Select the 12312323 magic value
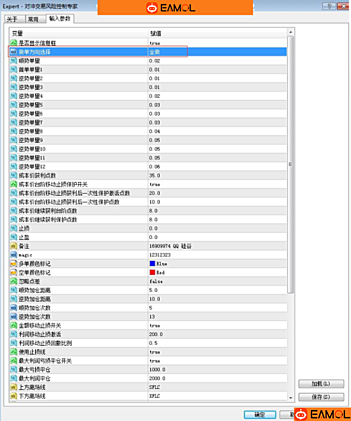 [160, 255]
